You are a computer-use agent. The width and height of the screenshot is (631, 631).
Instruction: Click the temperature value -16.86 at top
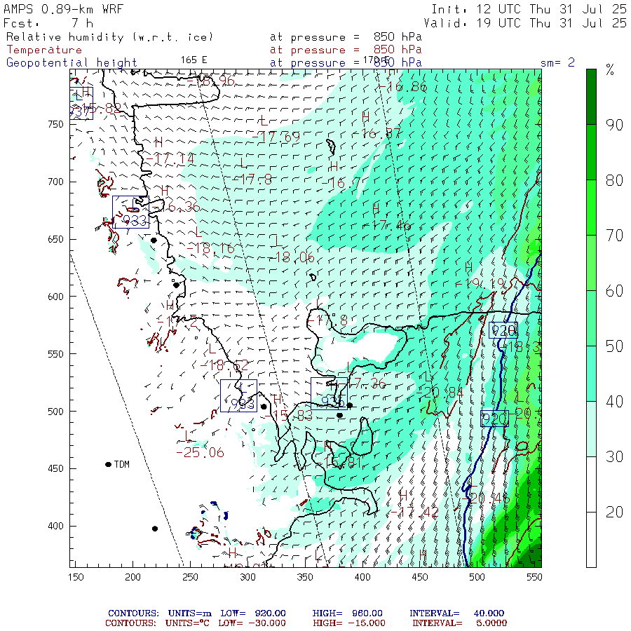(x=402, y=86)
